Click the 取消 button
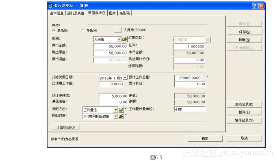Image resolution: width=277 pixels, height=161 pixels. coord(244,138)
